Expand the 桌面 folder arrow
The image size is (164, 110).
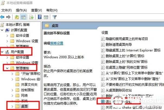point(12,106)
